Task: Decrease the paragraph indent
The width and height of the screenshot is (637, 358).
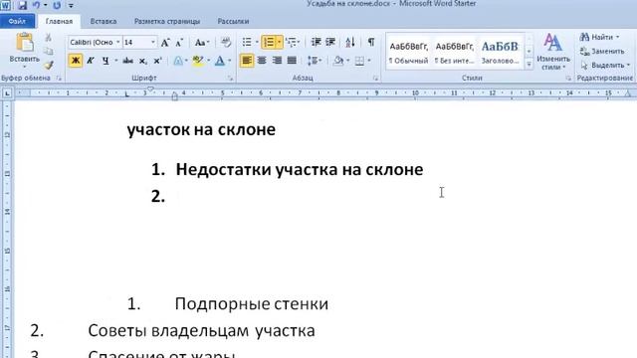Action: pyautogui.click(x=316, y=42)
